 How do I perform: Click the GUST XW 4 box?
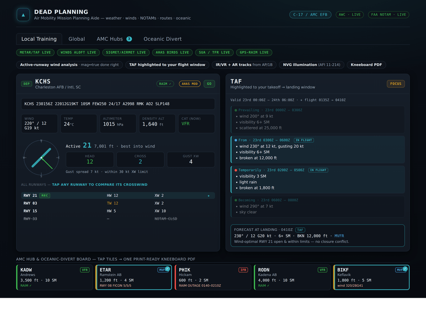[x=191, y=159]
